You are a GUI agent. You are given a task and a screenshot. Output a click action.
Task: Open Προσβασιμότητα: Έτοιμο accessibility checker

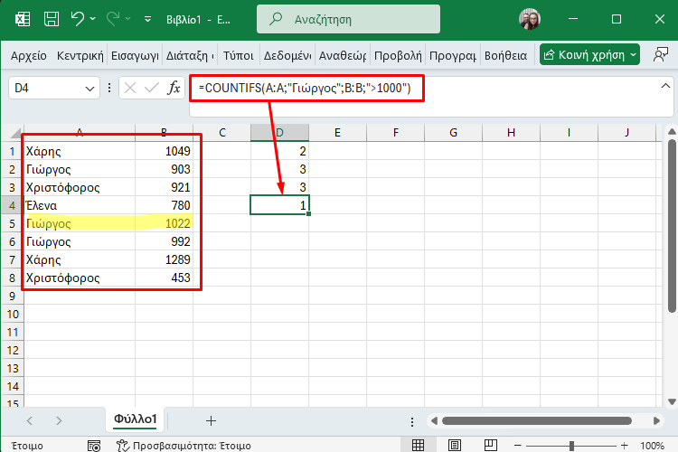click(184, 446)
